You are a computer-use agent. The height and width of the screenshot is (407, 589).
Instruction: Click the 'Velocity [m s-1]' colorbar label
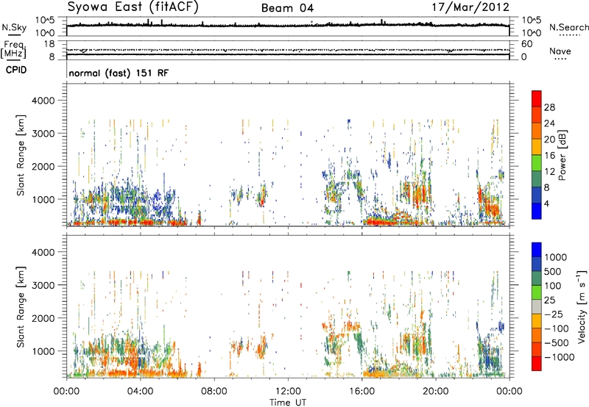click(582, 306)
